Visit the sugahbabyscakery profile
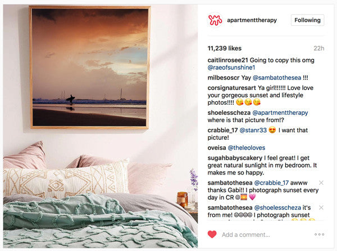 pos(235,158)
